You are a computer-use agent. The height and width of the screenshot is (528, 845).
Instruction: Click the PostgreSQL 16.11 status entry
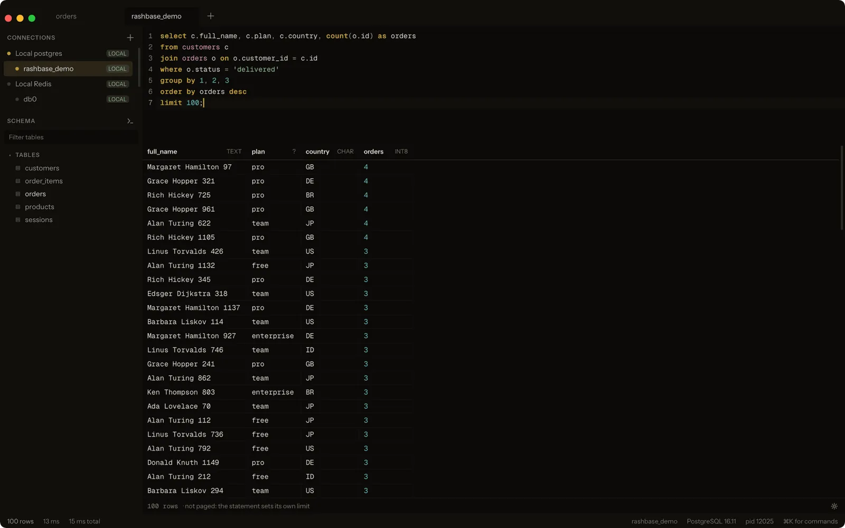pos(711,521)
